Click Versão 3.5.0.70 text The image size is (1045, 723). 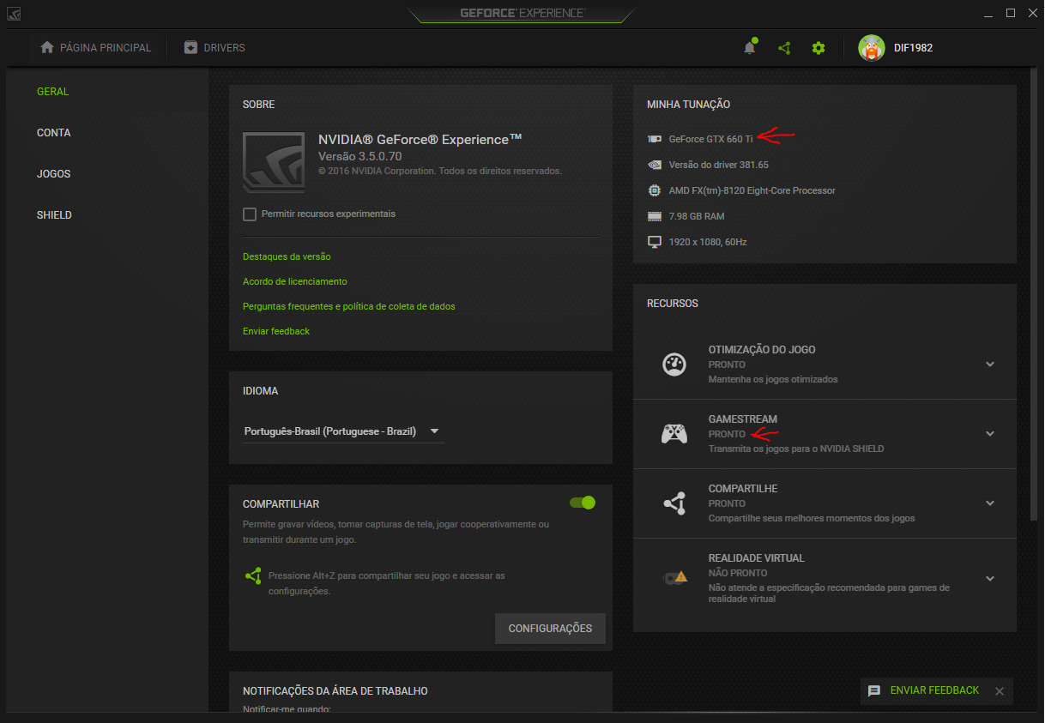(359, 157)
